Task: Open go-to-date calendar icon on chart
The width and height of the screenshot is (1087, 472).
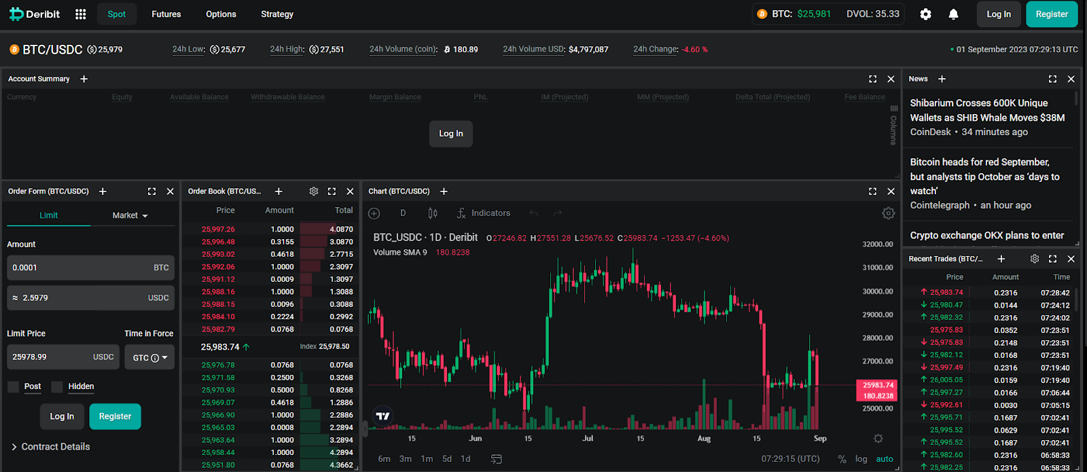Action: click(496, 459)
